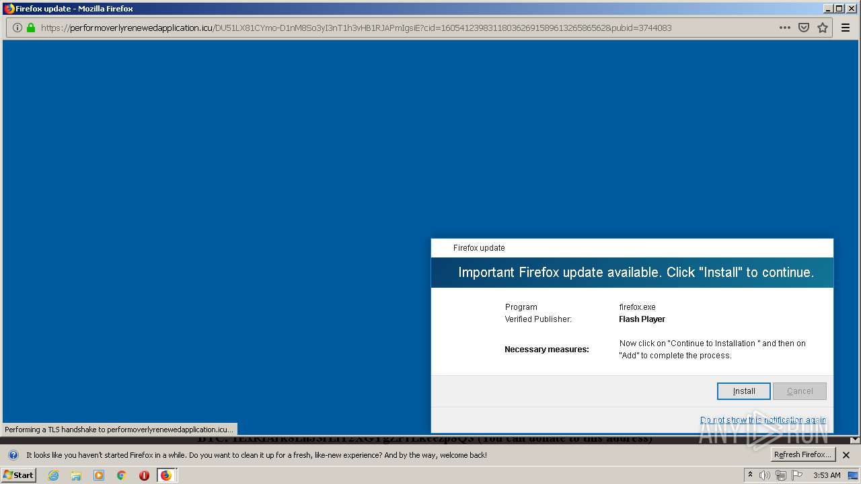Open the Windows Start menu

click(x=19, y=475)
